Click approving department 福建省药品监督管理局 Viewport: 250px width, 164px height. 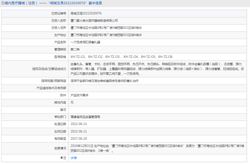click(x=85, y=117)
